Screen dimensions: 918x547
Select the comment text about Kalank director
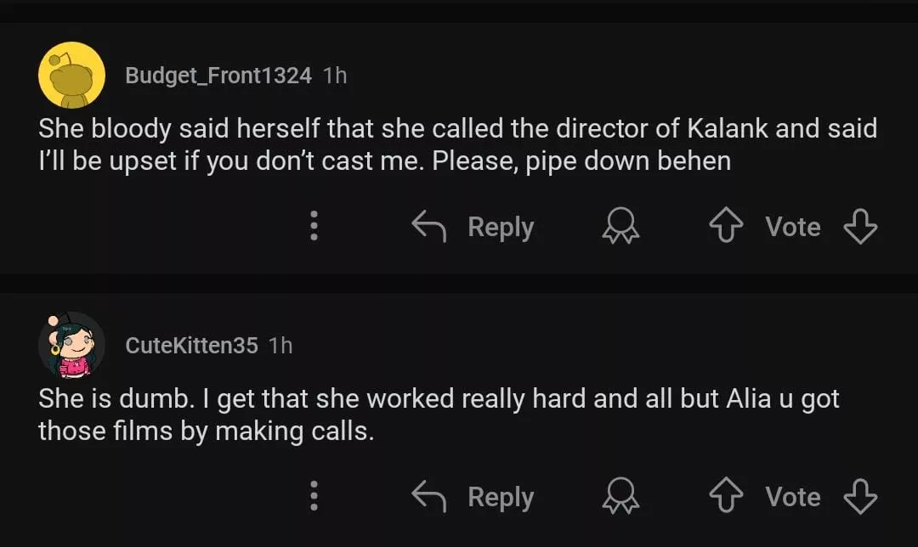coord(457,144)
